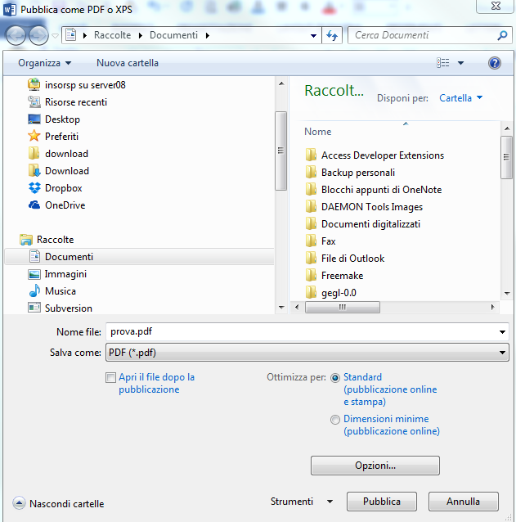Click the Subversion library icon

(34, 308)
